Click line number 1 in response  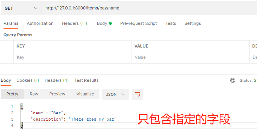tap(12, 107)
